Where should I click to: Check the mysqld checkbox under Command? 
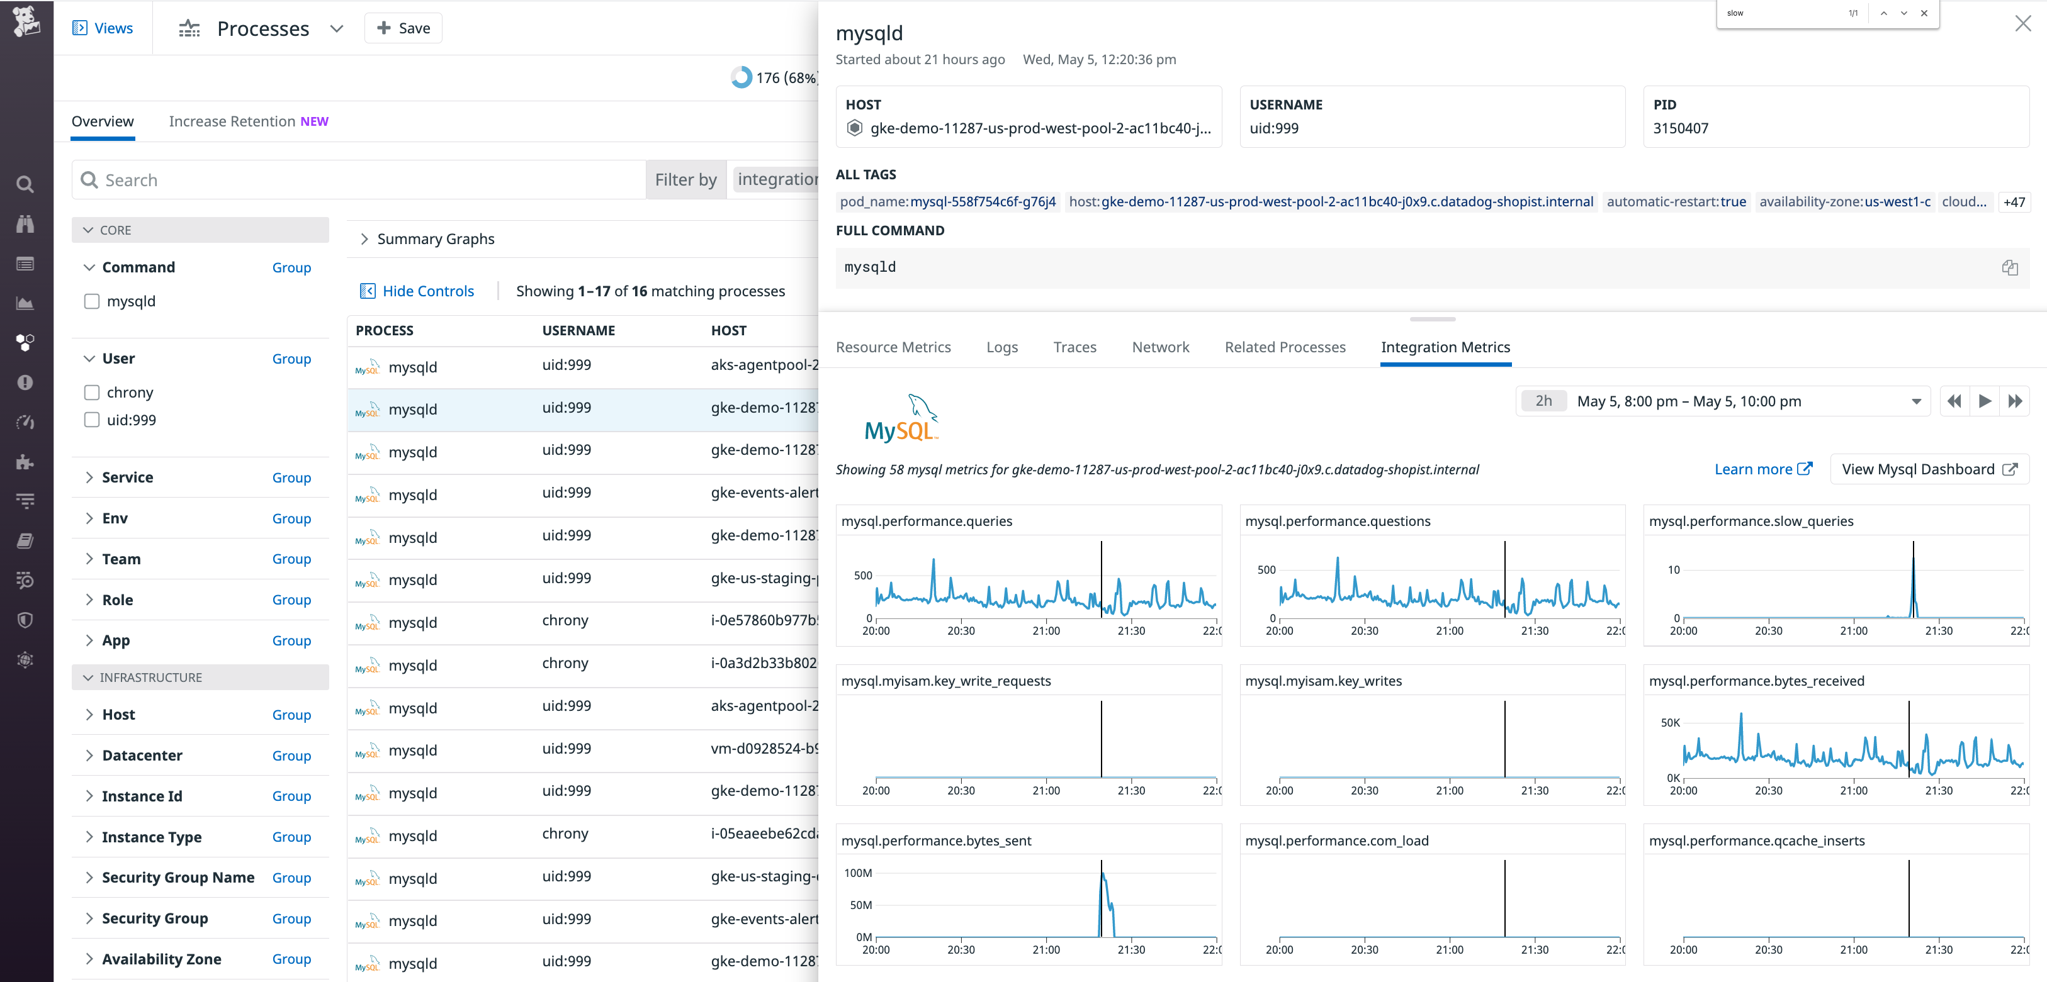click(91, 301)
